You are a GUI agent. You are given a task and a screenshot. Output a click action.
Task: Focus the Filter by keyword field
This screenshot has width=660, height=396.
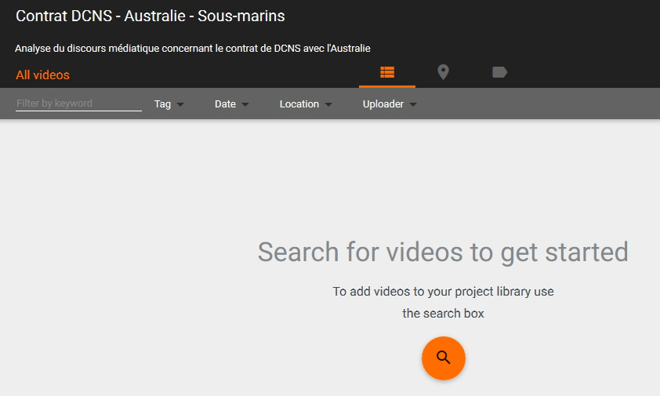coord(78,104)
